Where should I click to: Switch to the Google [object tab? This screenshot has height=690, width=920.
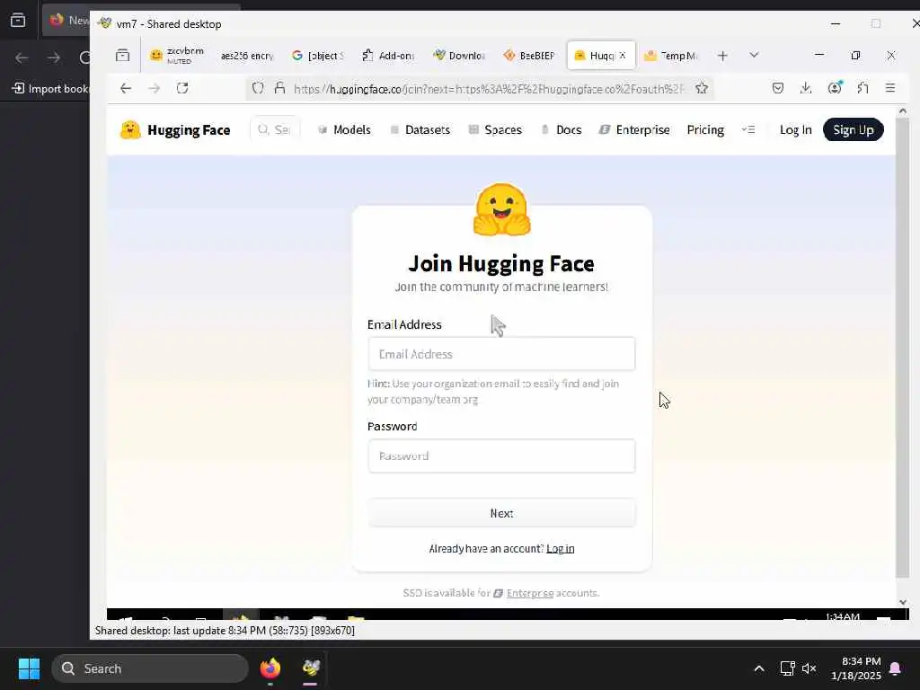(317, 56)
